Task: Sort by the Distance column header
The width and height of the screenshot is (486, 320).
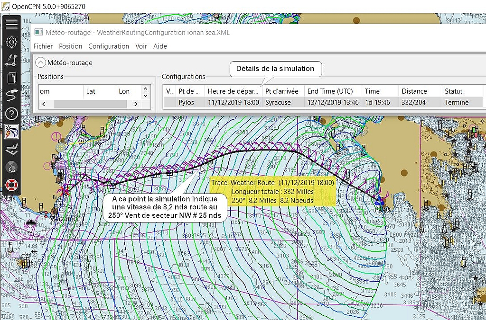Action: [414, 91]
